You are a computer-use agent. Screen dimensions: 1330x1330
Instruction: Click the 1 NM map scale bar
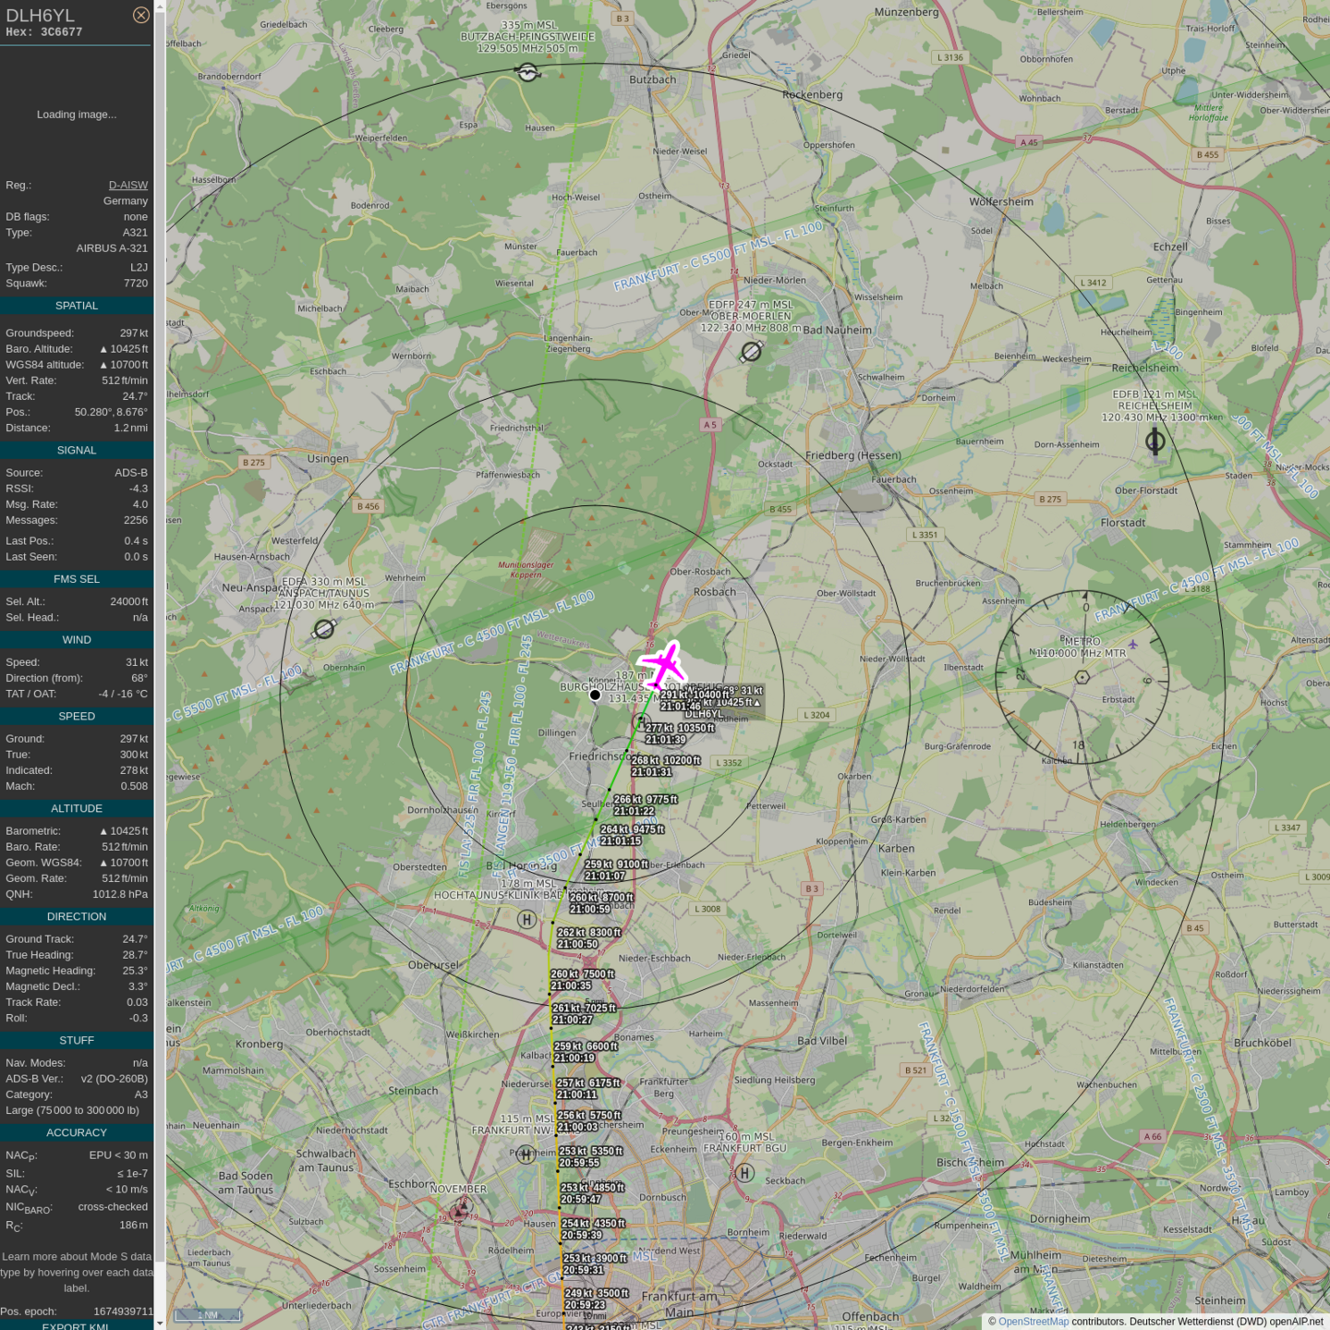pos(208,1315)
